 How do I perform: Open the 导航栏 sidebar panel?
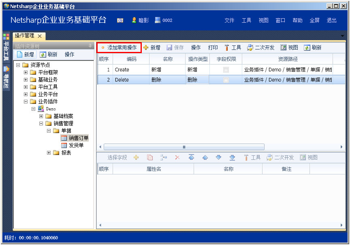6,77
